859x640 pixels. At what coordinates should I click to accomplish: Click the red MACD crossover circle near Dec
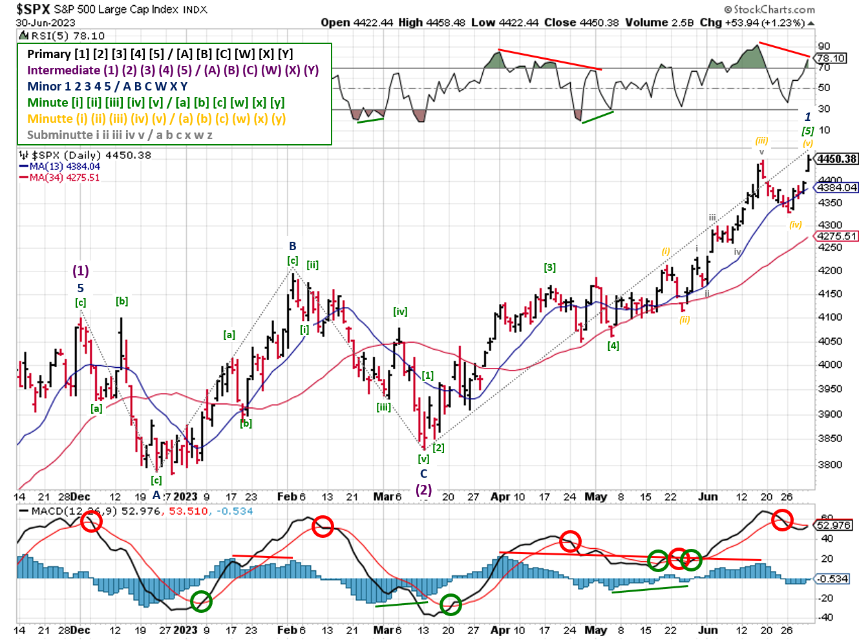click(91, 522)
